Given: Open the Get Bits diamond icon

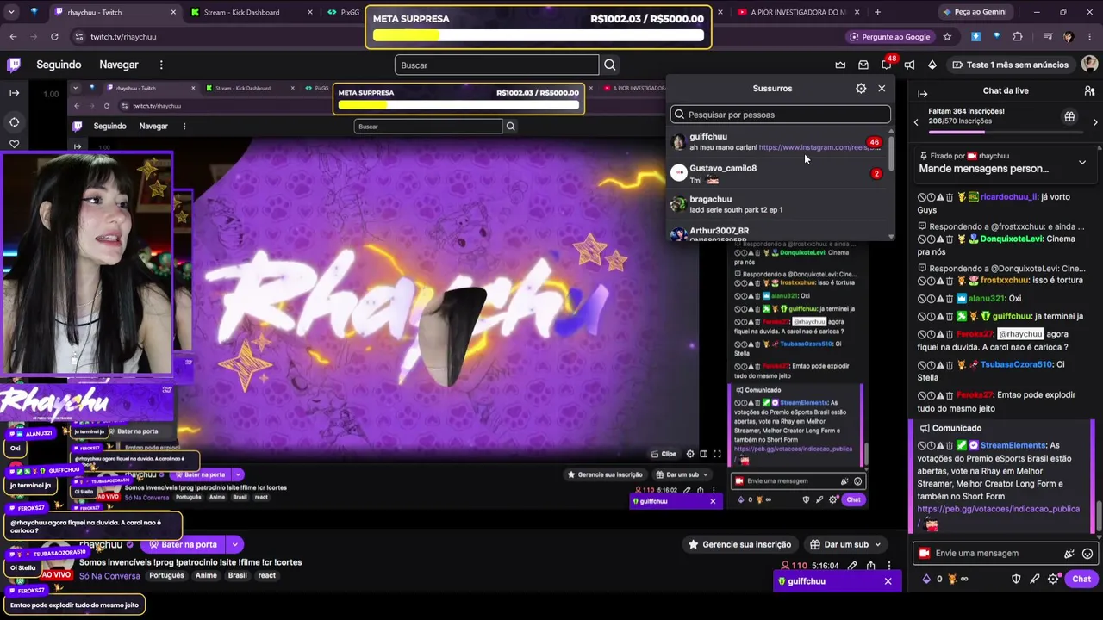Looking at the screenshot, I should click(932, 65).
